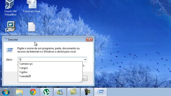The image size is (171, 96).
Task: Open the Visualg (Versão 2) shortcut
Action: pos(11,28)
